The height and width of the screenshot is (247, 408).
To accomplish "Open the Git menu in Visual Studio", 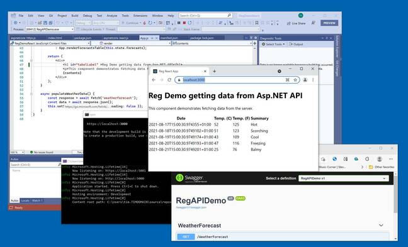I will pyautogui.click(x=51, y=16).
